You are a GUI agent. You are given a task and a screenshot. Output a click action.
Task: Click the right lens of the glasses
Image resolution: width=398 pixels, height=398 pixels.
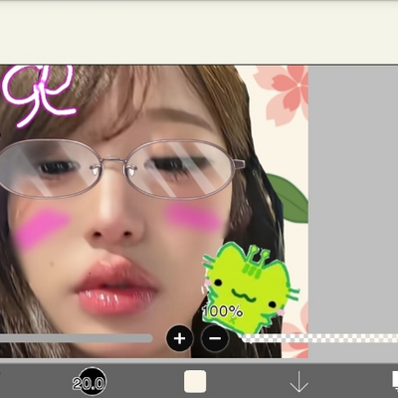(x=180, y=170)
